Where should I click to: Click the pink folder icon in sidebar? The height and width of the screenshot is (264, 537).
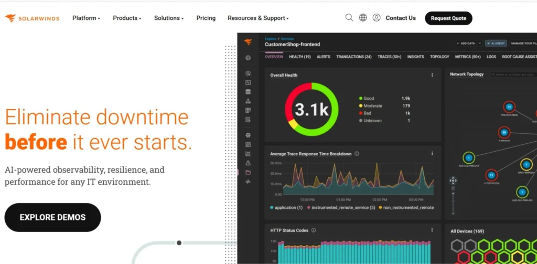pyautogui.click(x=248, y=172)
